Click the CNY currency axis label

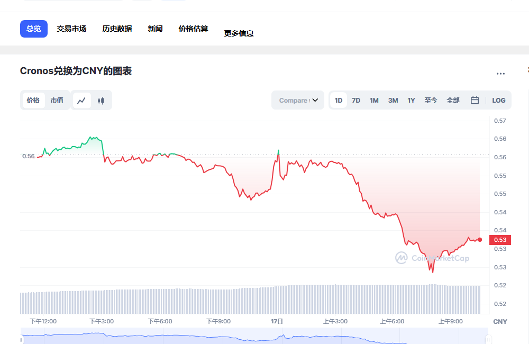[x=500, y=322]
